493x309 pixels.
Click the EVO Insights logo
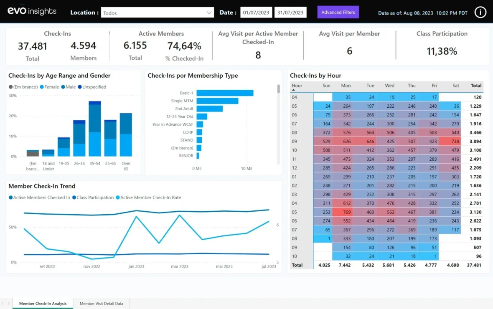coord(32,12)
